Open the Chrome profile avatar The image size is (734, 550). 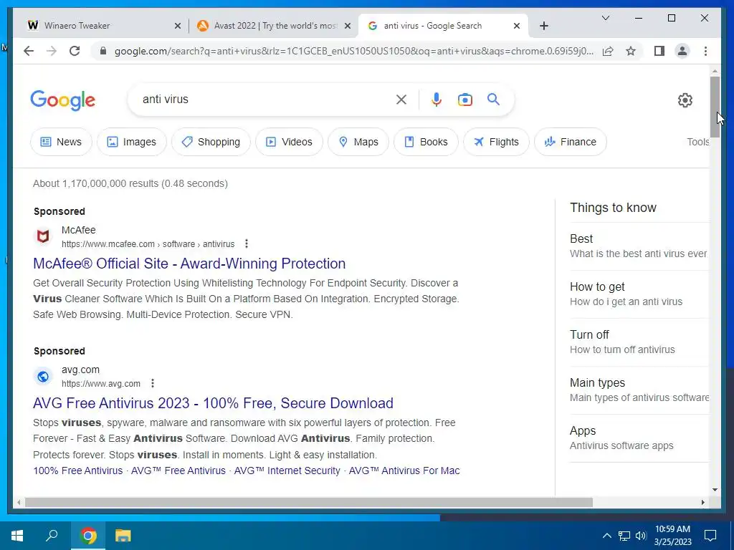[682, 51]
